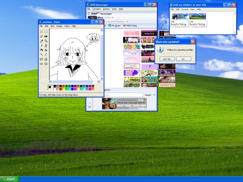This screenshot has width=243, height=182.
Task: Open Paint's Image menu
Action: pyautogui.click(x=59, y=26)
